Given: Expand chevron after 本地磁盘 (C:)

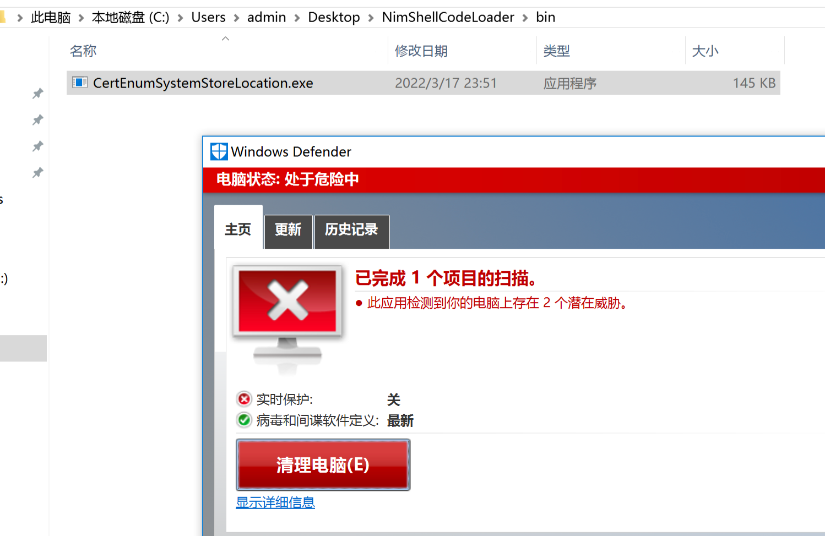Looking at the screenshot, I should pyautogui.click(x=180, y=18).
